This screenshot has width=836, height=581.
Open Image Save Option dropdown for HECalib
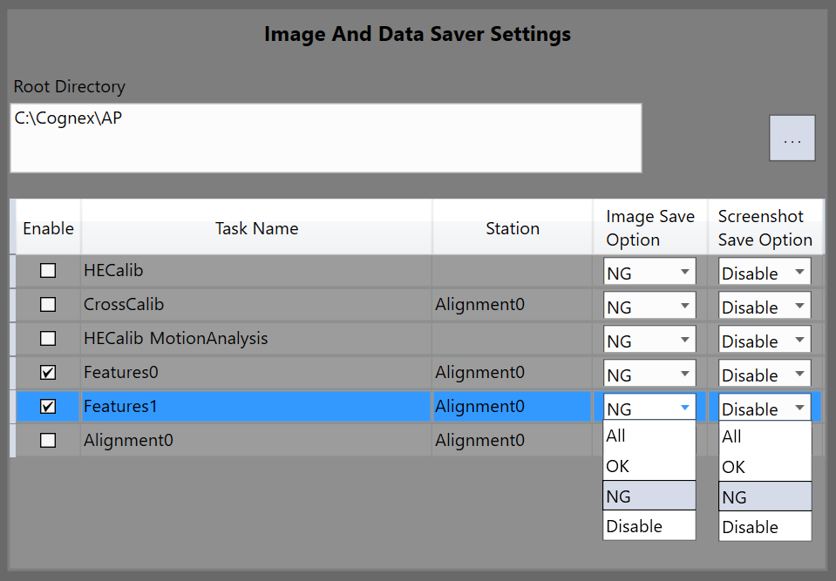click(x=649, y=272)
